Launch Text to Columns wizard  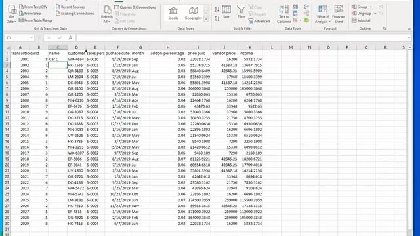[x=284, y=14]
